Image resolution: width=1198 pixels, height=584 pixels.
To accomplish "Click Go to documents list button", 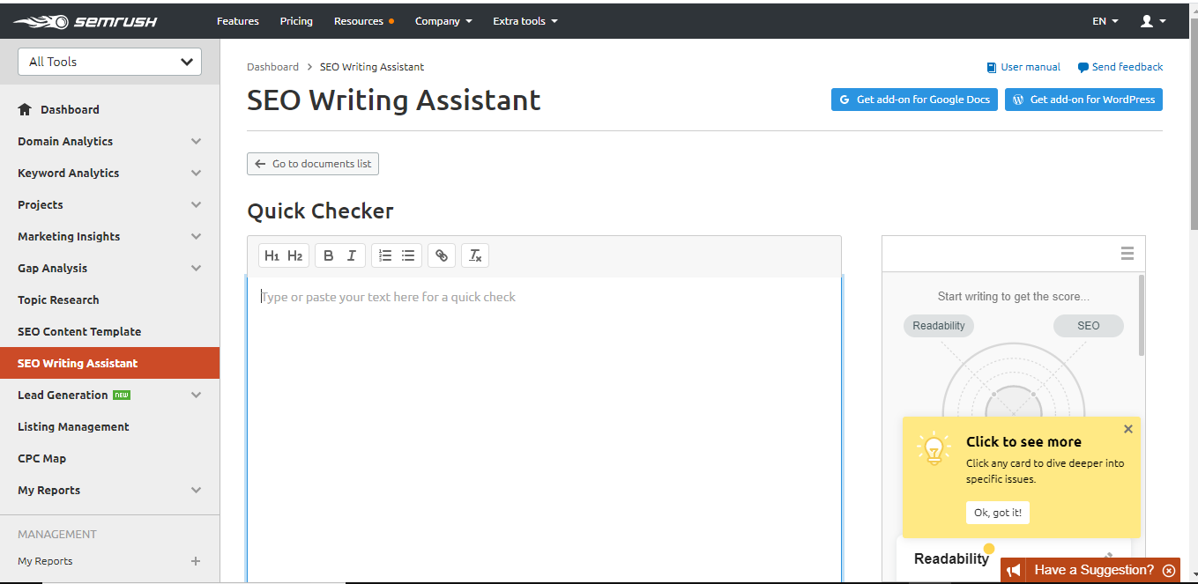I will click(313, 164).
